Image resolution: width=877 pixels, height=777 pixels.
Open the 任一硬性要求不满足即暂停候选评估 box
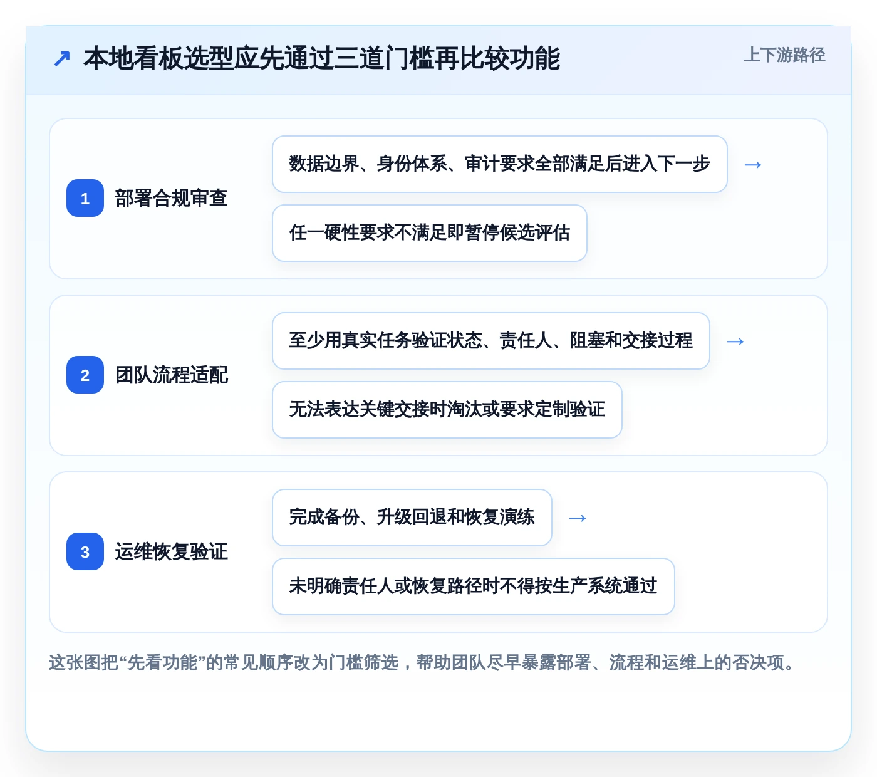tap(430, 233)
